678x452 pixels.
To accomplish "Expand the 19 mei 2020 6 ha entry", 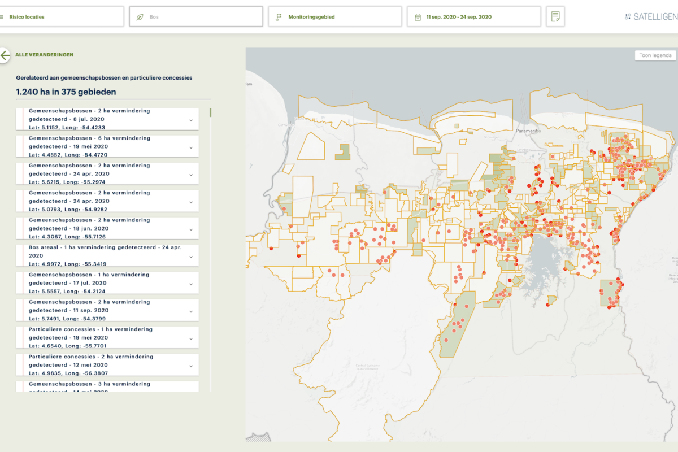I will point(191,147).
